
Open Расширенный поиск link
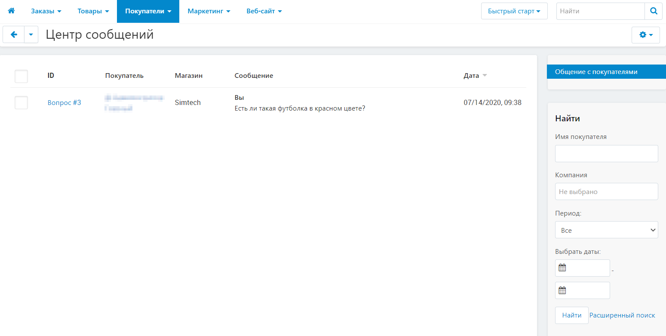click(622, 315)
